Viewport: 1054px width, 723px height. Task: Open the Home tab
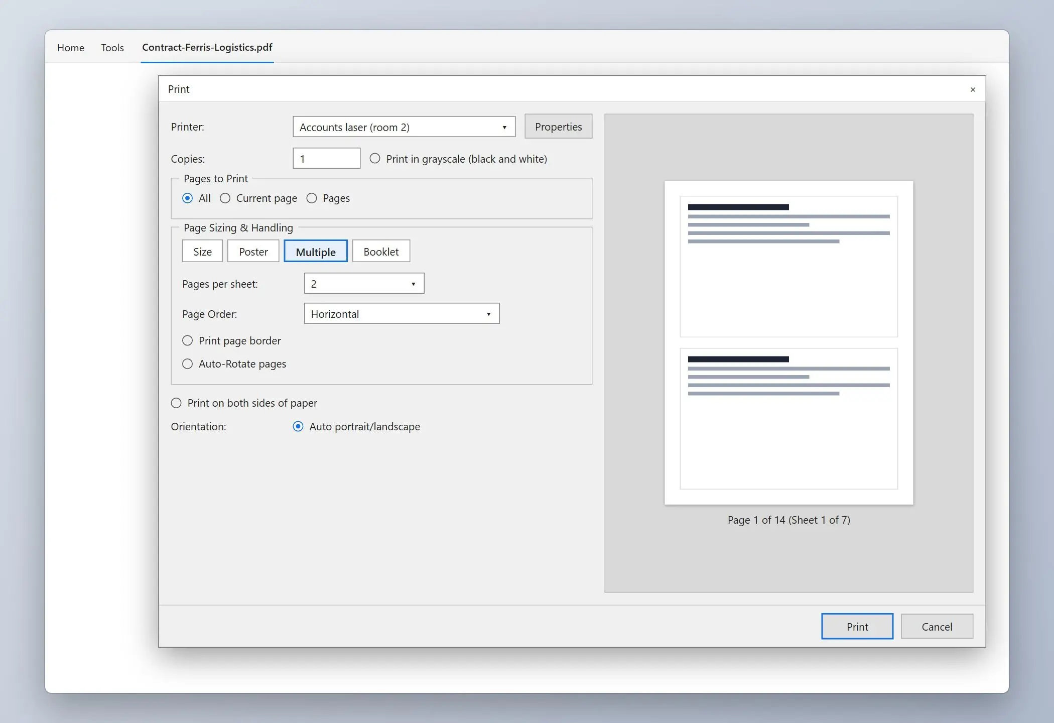71,48
